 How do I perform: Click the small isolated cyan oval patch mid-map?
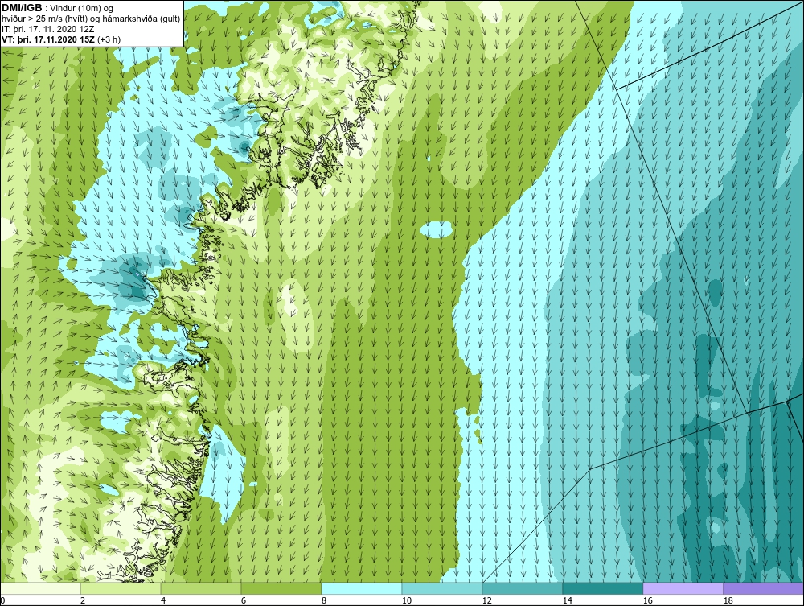pyautogui.click(x=436, y=229)
